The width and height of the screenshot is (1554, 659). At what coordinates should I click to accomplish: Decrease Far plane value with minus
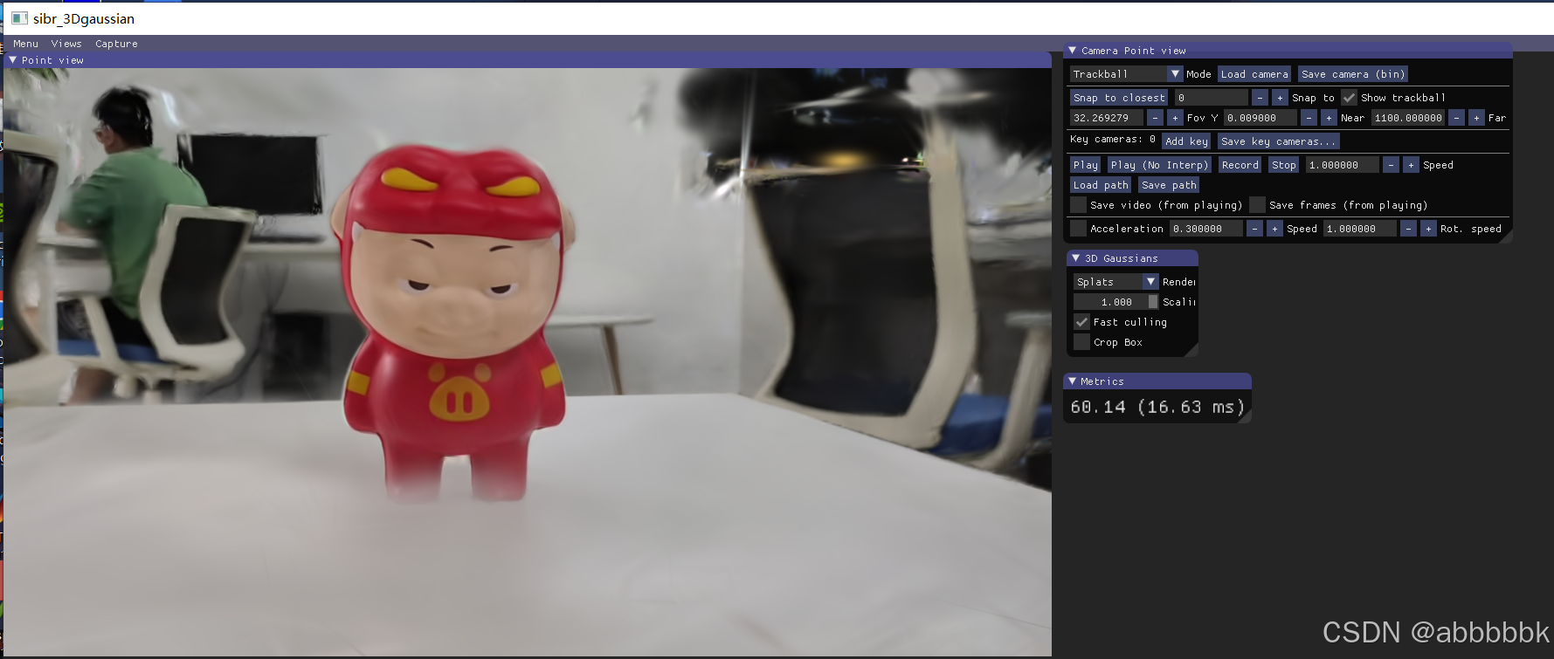coord(1456,118)
